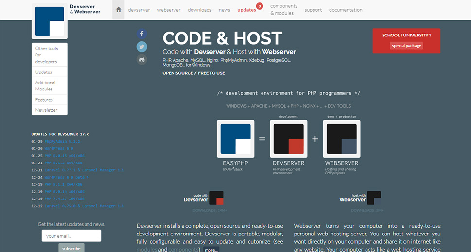Go to the downloads page

(x=200, y=10)
